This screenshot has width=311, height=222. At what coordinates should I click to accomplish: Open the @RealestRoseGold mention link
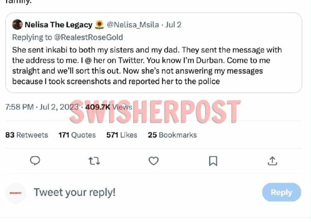(88, 37)
